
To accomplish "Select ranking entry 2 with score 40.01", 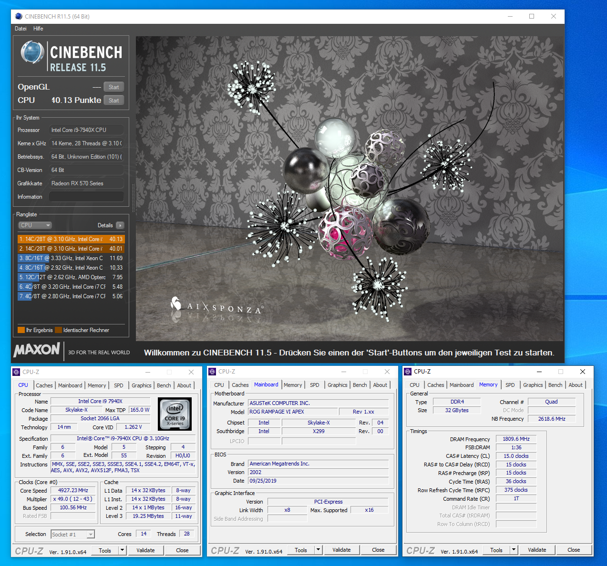I will (71, 249).
